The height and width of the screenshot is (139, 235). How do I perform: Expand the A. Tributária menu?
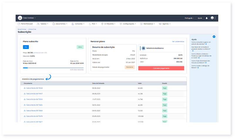[x=110, y=24]
